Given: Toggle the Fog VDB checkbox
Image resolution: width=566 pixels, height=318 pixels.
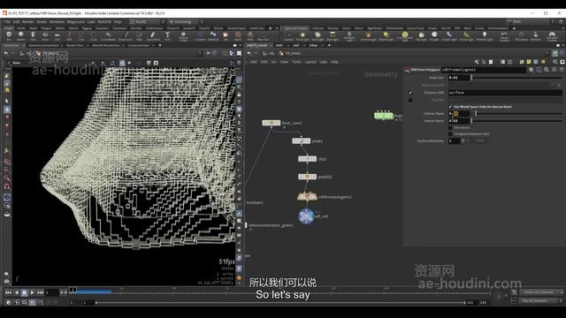Looking at the screenshot, I should (410, 100).
